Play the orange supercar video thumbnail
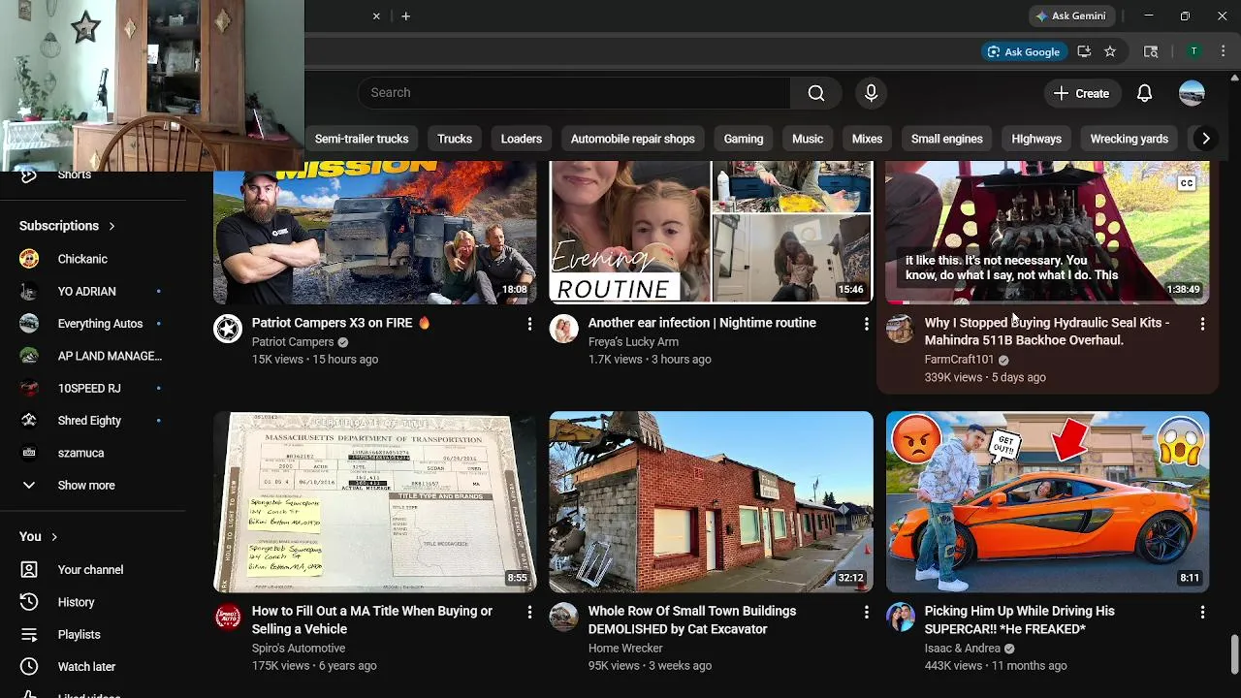Image resolution: width=1241 pixels, height=698 pixels. point(1047,502)
